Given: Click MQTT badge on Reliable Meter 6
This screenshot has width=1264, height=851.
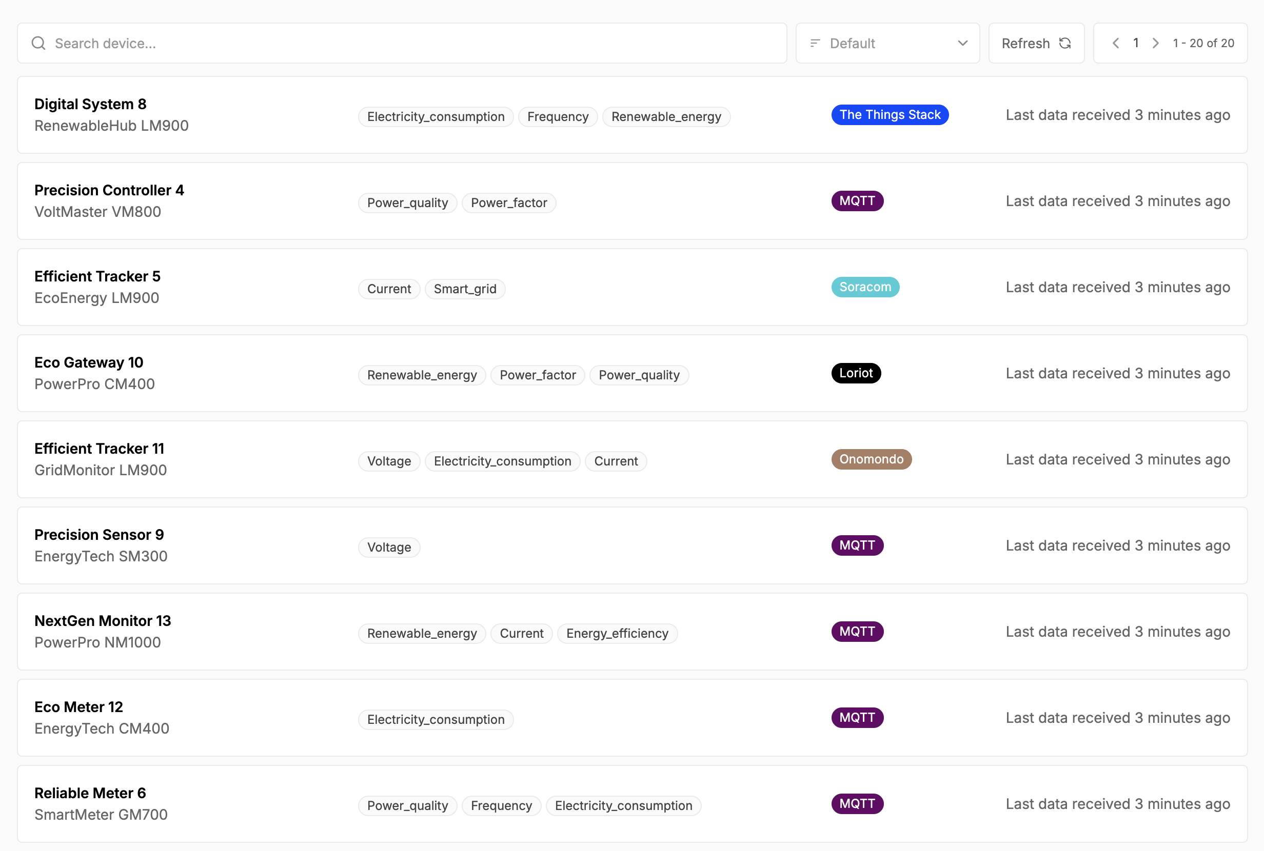Looking at the screenshot, I should coord(857,804).
